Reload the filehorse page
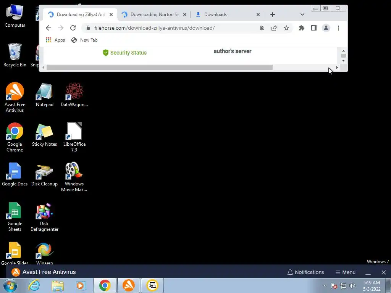Viewport: 391px width, 293px height. (73, 28)
